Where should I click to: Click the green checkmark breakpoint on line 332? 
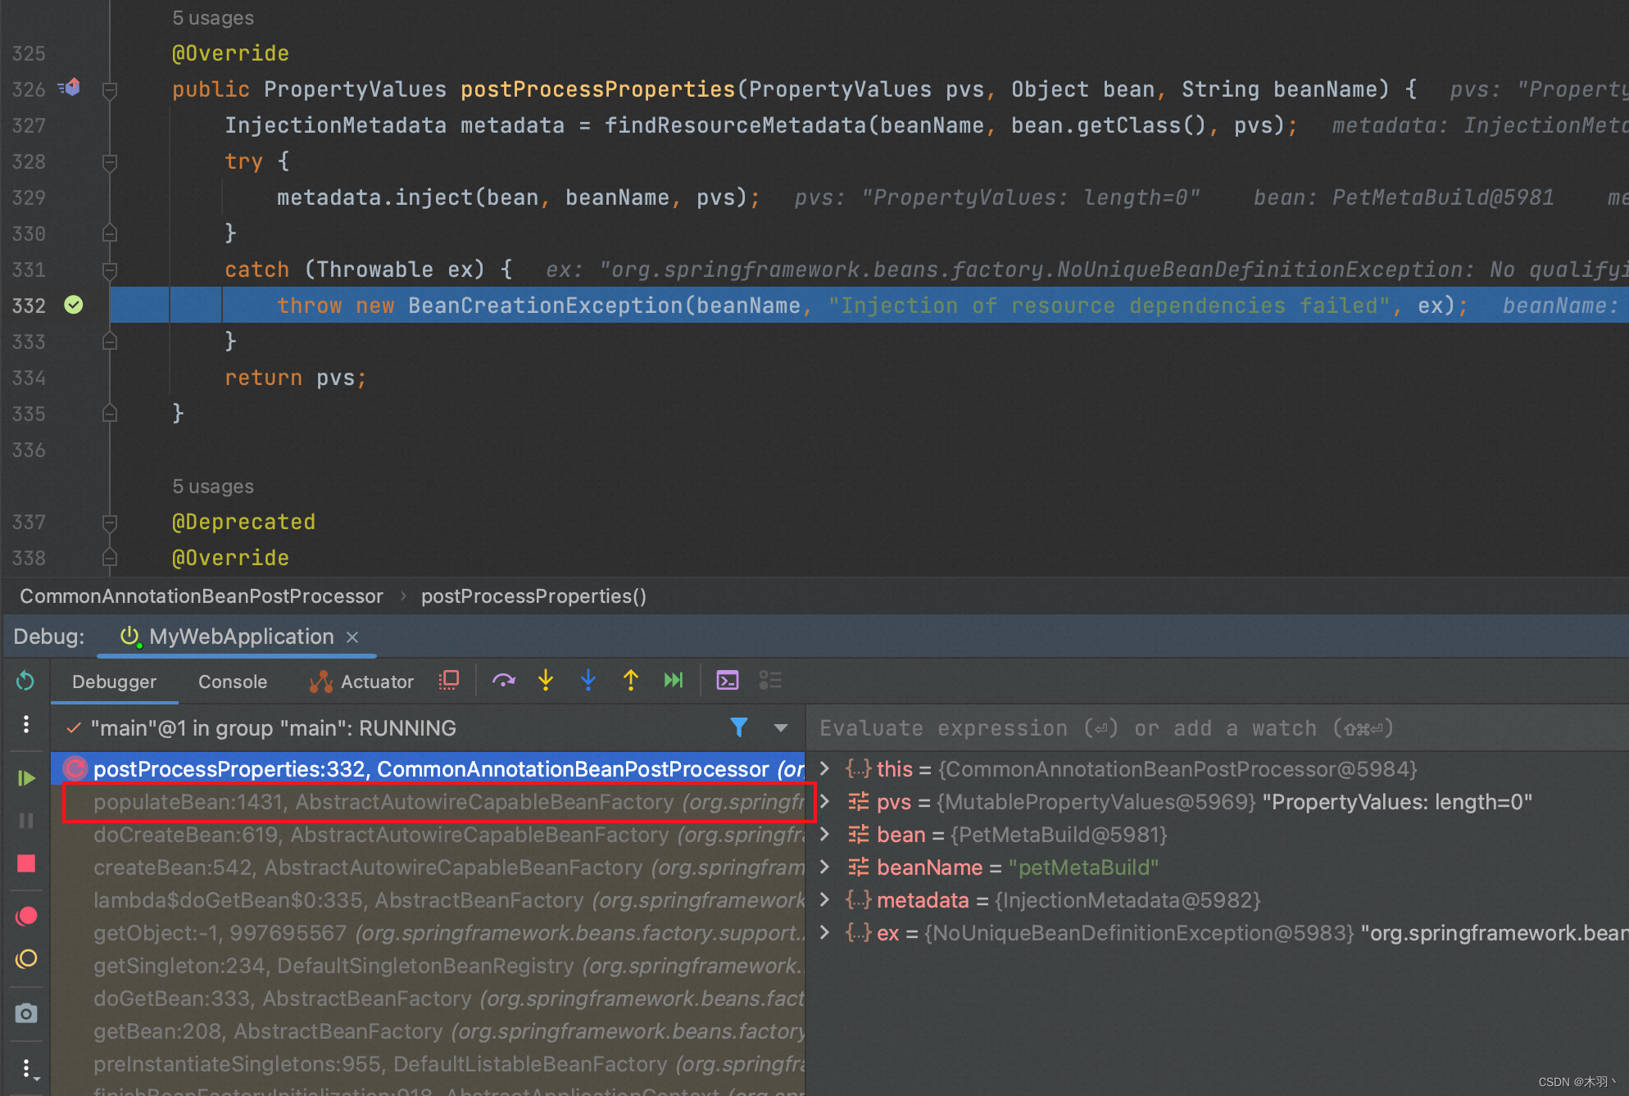click(76, 306)
